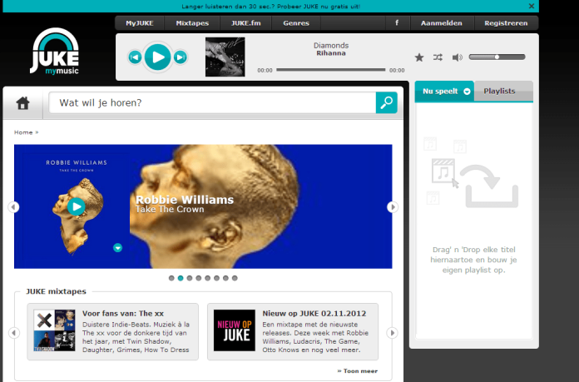Image resolution: width=579 pixels, height=382 pixels.
Task: Select the eighth carousel dot
Action: 235,278
